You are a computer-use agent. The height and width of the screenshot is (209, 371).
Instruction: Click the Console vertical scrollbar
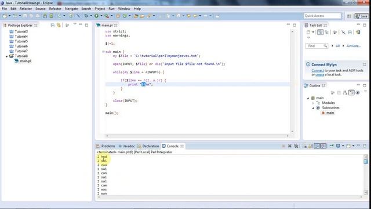point(366,175)
